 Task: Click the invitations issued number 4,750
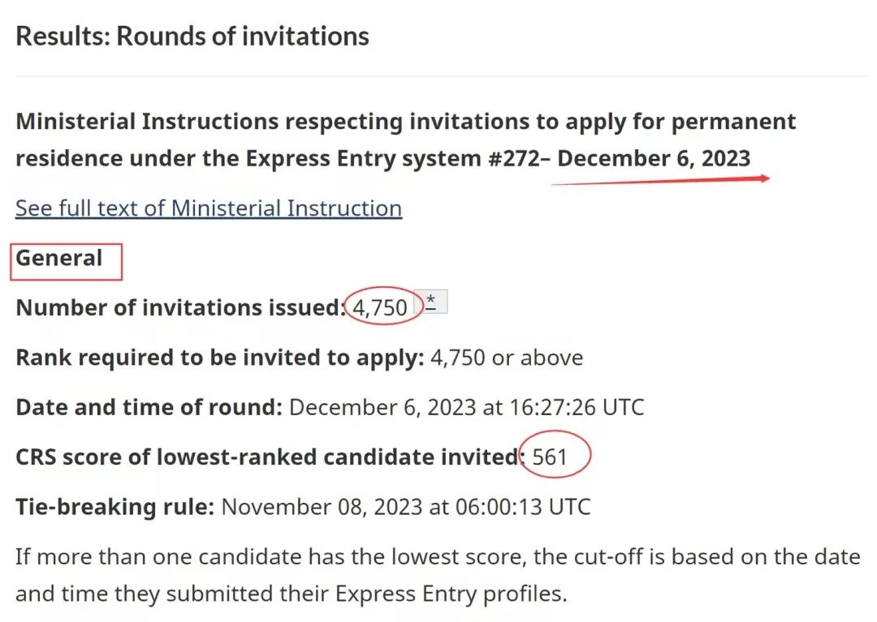380,307
